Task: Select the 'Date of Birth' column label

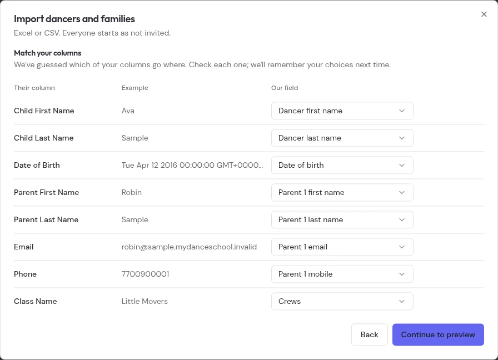Action: pyautogui.click(x=37, y=166)
